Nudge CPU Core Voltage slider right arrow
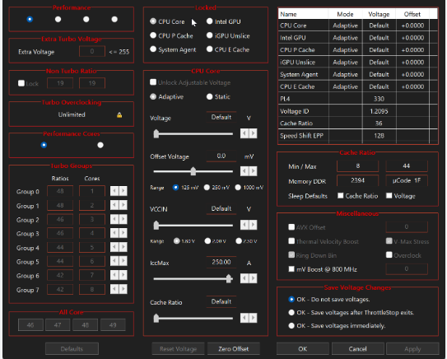The height and width of the screenshot is (359, 447). coord(253,133)
